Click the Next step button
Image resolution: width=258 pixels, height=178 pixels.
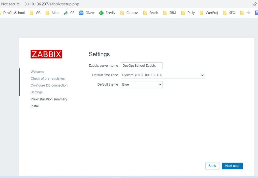pos(232,166)
